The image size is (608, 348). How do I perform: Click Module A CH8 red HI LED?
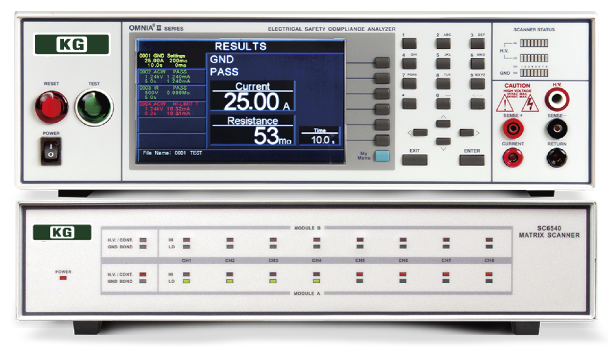pyautogui.click(x=489, y=274)
